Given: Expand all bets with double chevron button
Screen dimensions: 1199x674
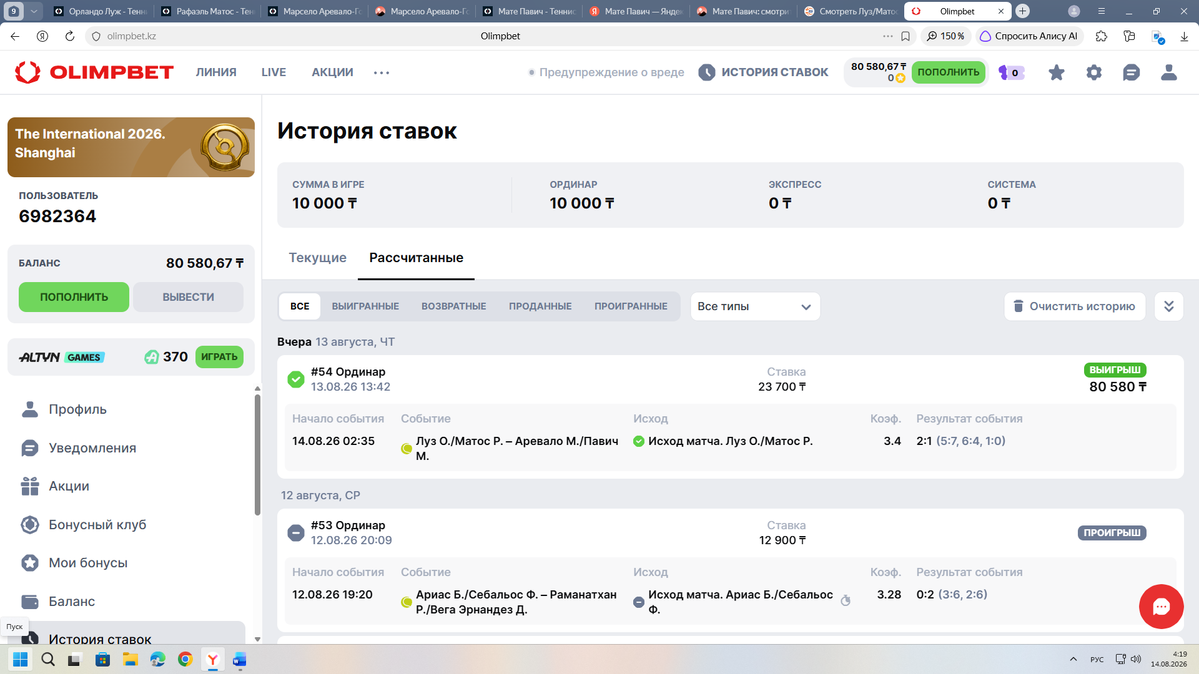Looking at the screenshot, I should point(1168,306).
